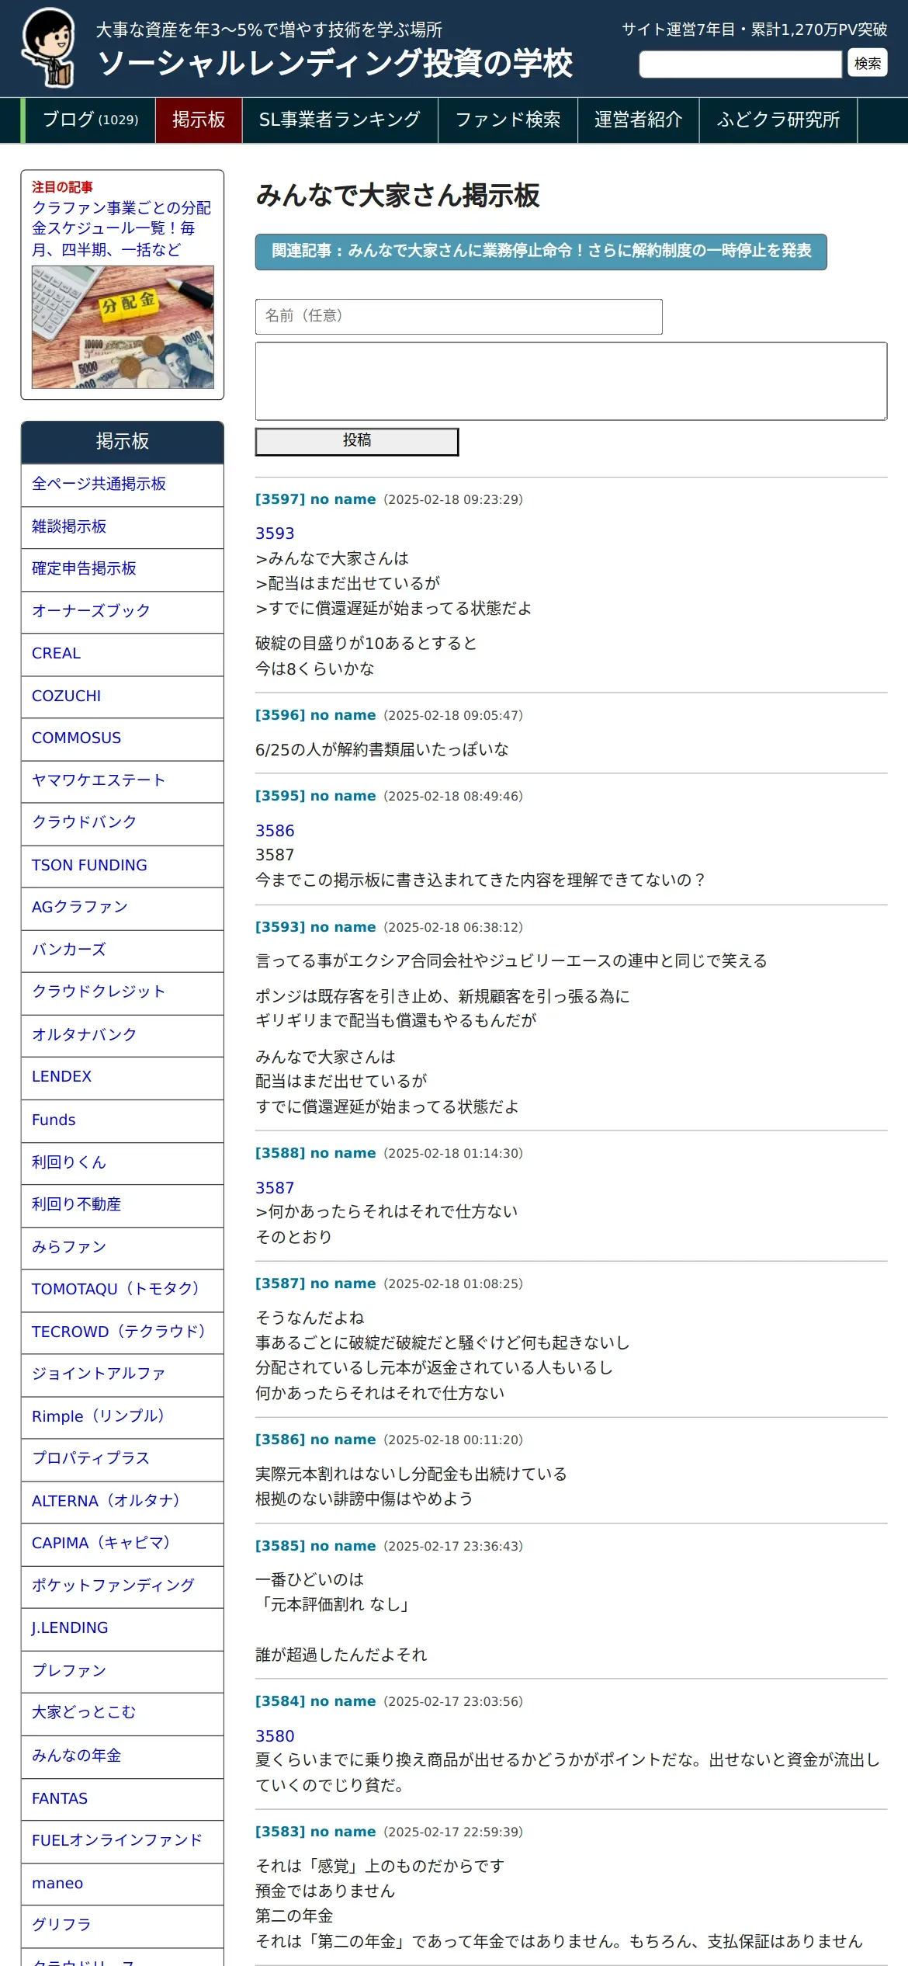Open SL事業者ランキング nav tab

tap(340, 120)
